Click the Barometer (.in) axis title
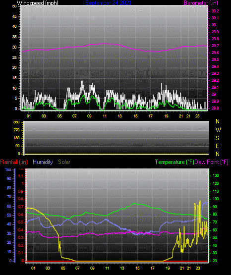 pos(201,2)
